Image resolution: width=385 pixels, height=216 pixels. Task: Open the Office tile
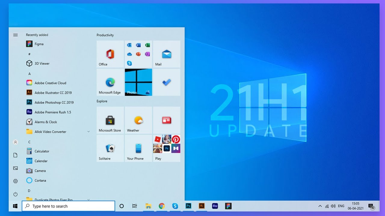(110, 54)
